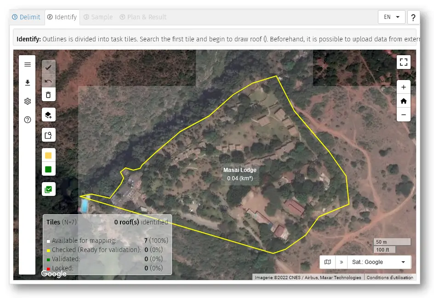Image resolution: width=434 pixels, height=298 pixels.
Task: Click the Masai Lodge map label
Action: pyautogui.click(x=240, y=170)
